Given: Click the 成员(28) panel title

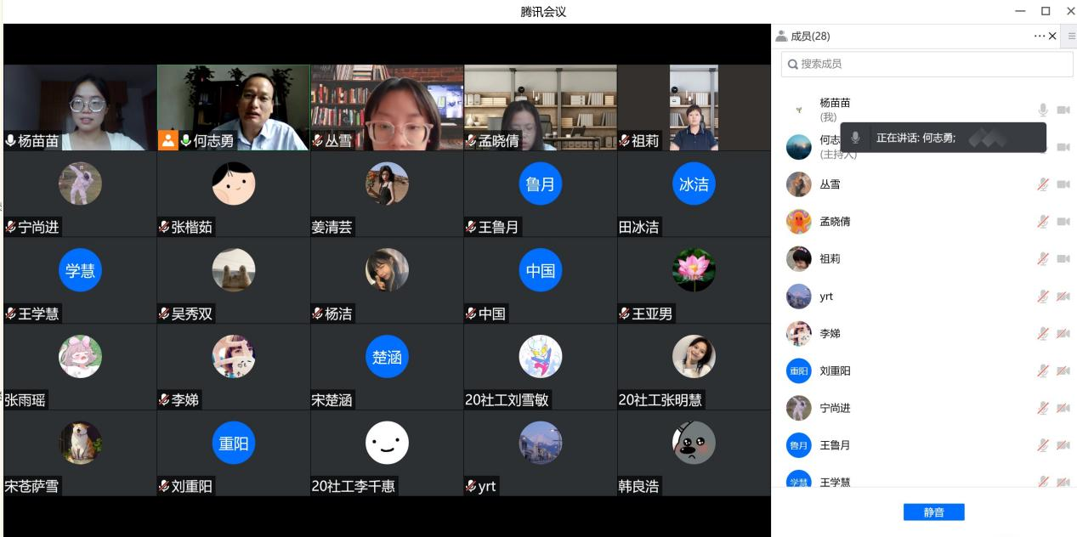Looking at the screenshot, I should pos(809,37).
